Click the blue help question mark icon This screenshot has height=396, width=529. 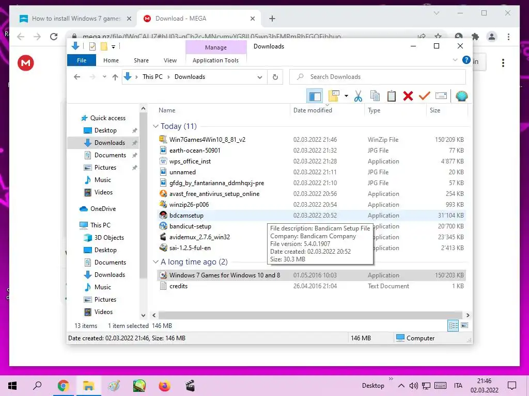(466, 60)
